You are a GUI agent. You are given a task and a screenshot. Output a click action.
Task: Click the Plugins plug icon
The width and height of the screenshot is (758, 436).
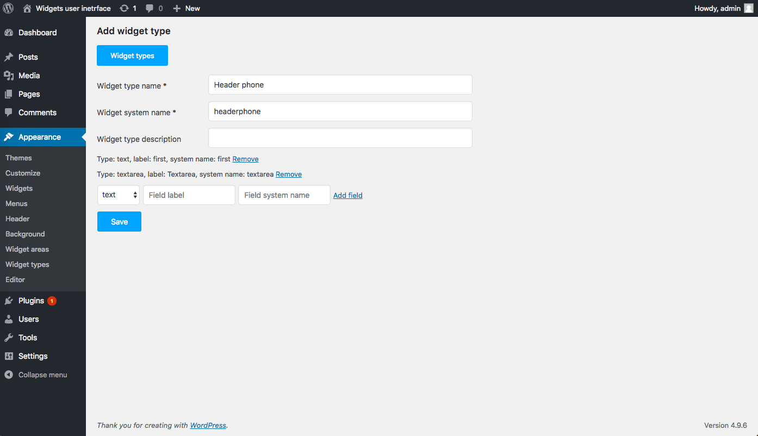9,301
